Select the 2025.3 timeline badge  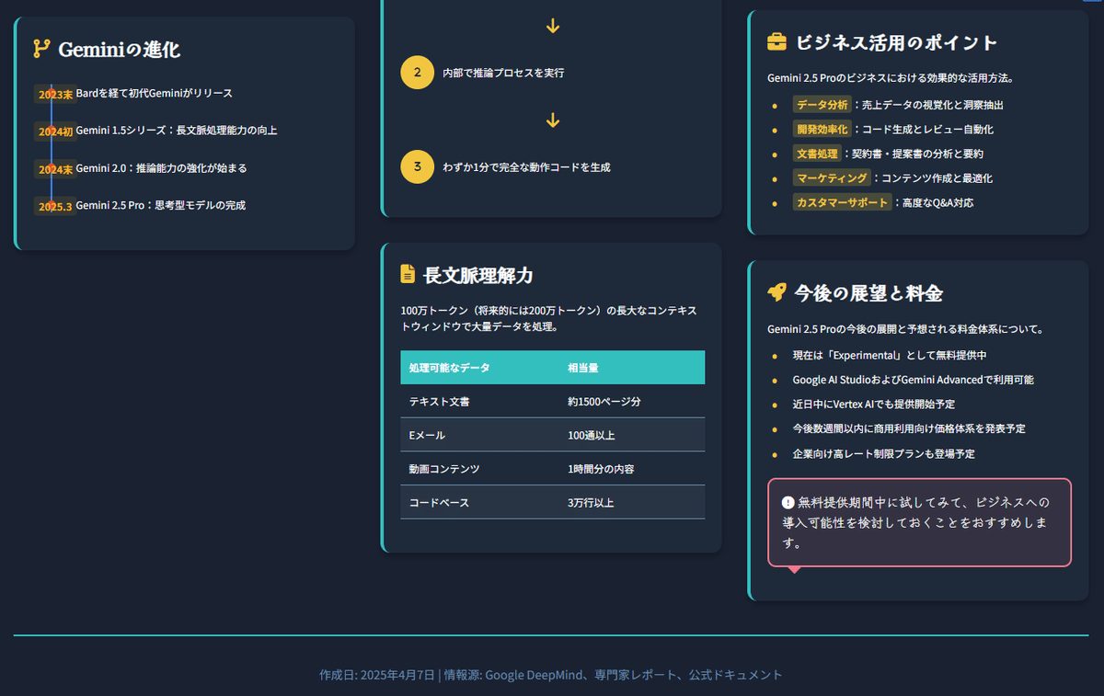[55, 206]
